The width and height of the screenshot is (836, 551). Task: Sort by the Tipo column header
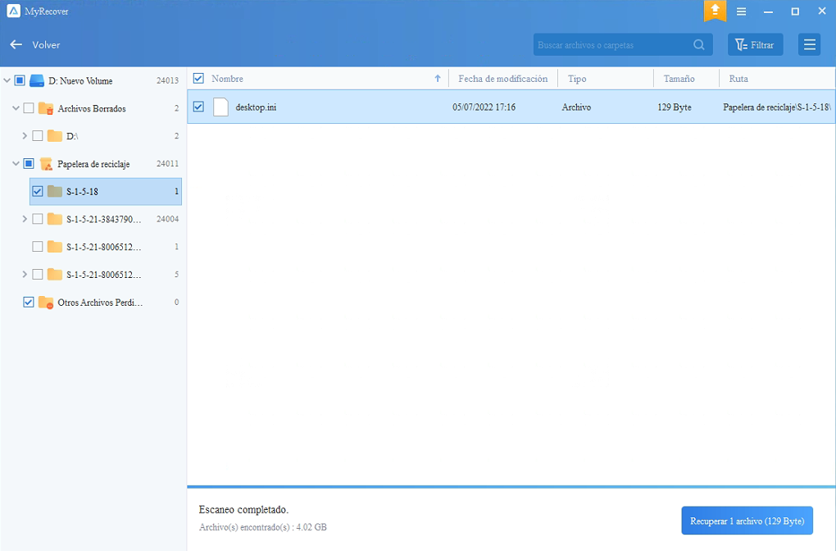[x=577, y=79]
